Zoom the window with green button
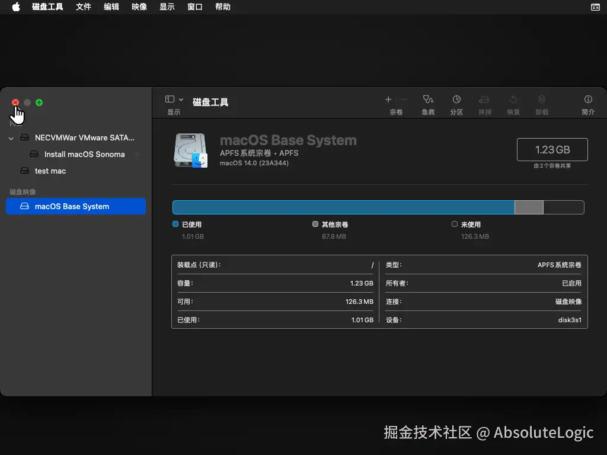 click(39, 102)
